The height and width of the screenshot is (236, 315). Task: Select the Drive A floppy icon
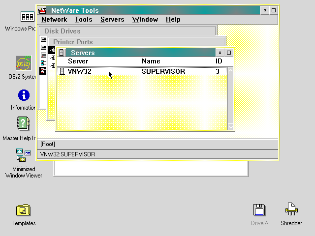click(x=259, y=210)
